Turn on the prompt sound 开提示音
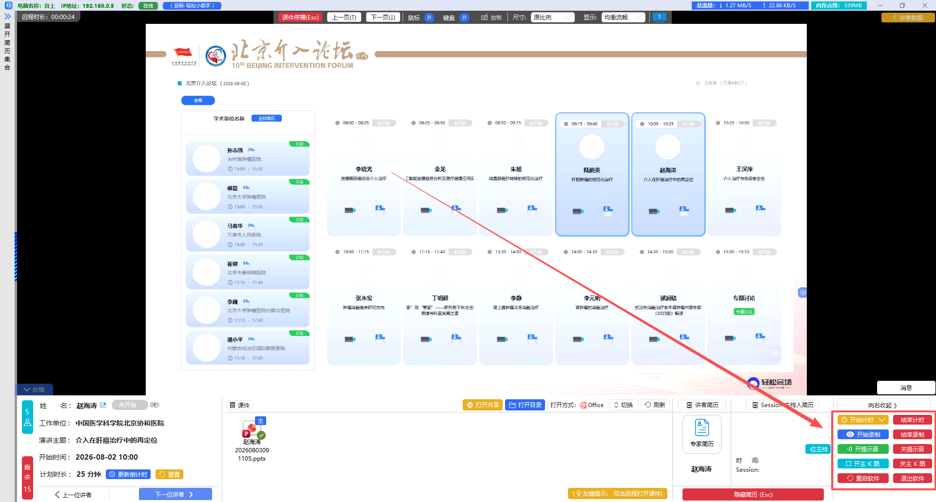Image resolution: width=936 pixels, height=502 pixels. 863,449
